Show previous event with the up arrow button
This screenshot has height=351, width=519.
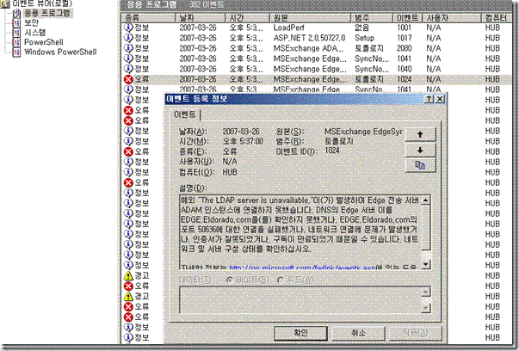(x=420, y=134)
